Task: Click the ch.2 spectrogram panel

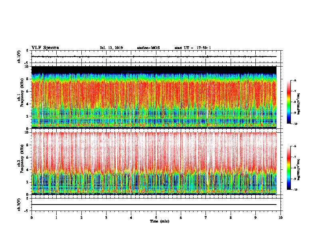Action: point(154,163)
